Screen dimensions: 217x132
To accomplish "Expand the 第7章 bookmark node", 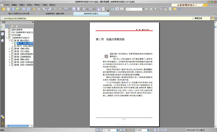I will point(9,62).
